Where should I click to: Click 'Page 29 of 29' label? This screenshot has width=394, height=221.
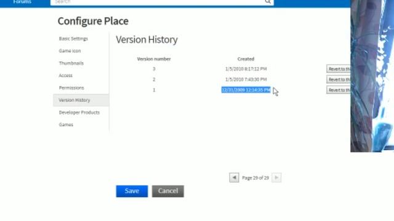(x=255, y=178)
